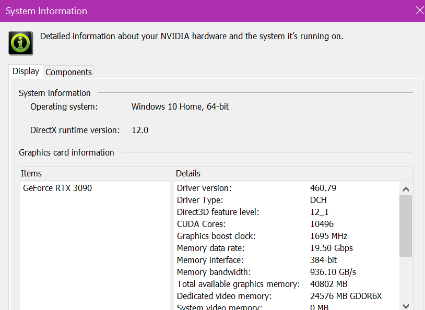Click the Dedicated video memory label
The width and height of the screenshot is (425, 310).
(x=224, y=296)
